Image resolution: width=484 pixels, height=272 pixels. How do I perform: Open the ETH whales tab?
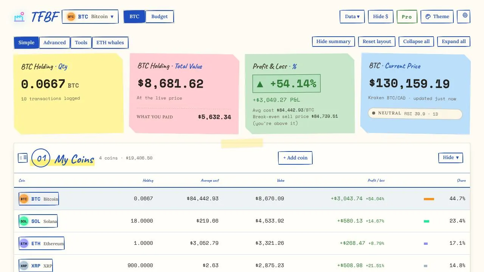(110, 43)
